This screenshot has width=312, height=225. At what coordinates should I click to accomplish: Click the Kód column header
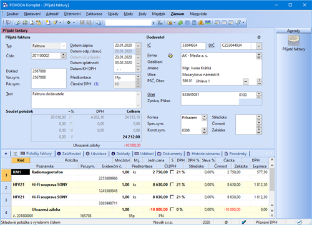tap(21, 160)
